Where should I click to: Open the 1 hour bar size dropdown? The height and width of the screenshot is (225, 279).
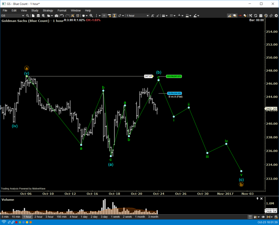tap(138, 16)
